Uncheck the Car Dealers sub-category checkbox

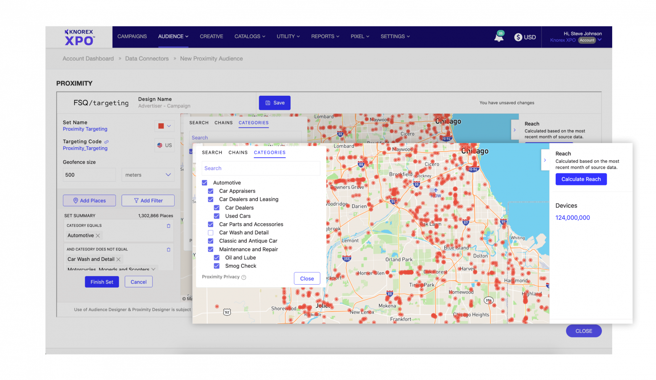pyautogui.click(x=217, y=208)
